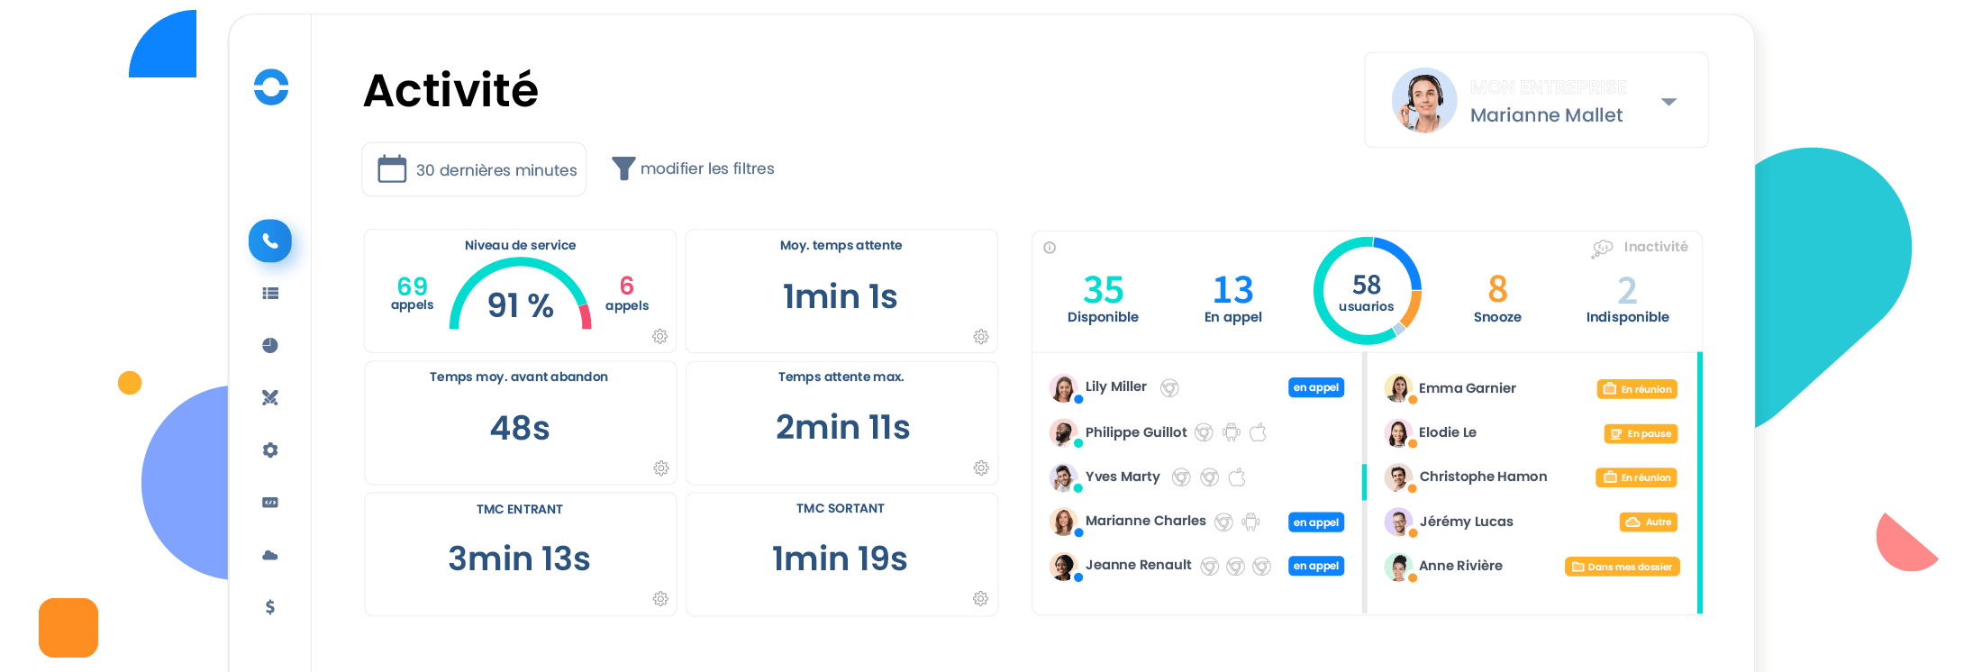Click modifier les filtres
This screenshot has height=672, width=1982.
693,168
